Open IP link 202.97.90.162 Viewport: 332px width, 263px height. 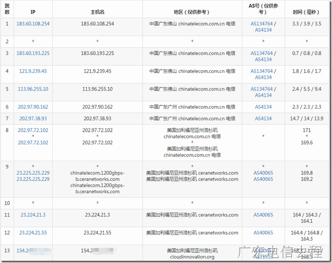point(33,107)
